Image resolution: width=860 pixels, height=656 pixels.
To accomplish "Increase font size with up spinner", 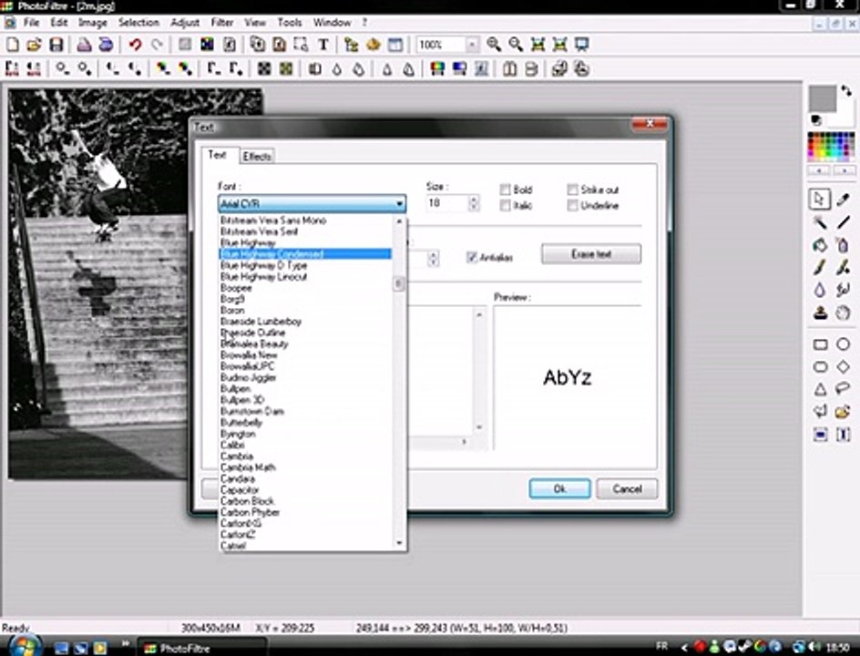I will pos(474,200).
